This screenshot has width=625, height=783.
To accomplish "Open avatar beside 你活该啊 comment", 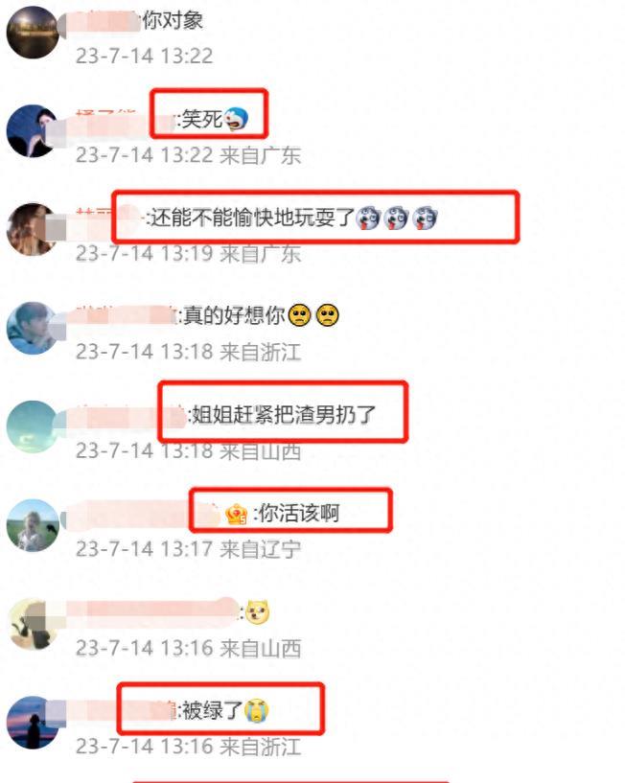I will (x=33, y=525).
